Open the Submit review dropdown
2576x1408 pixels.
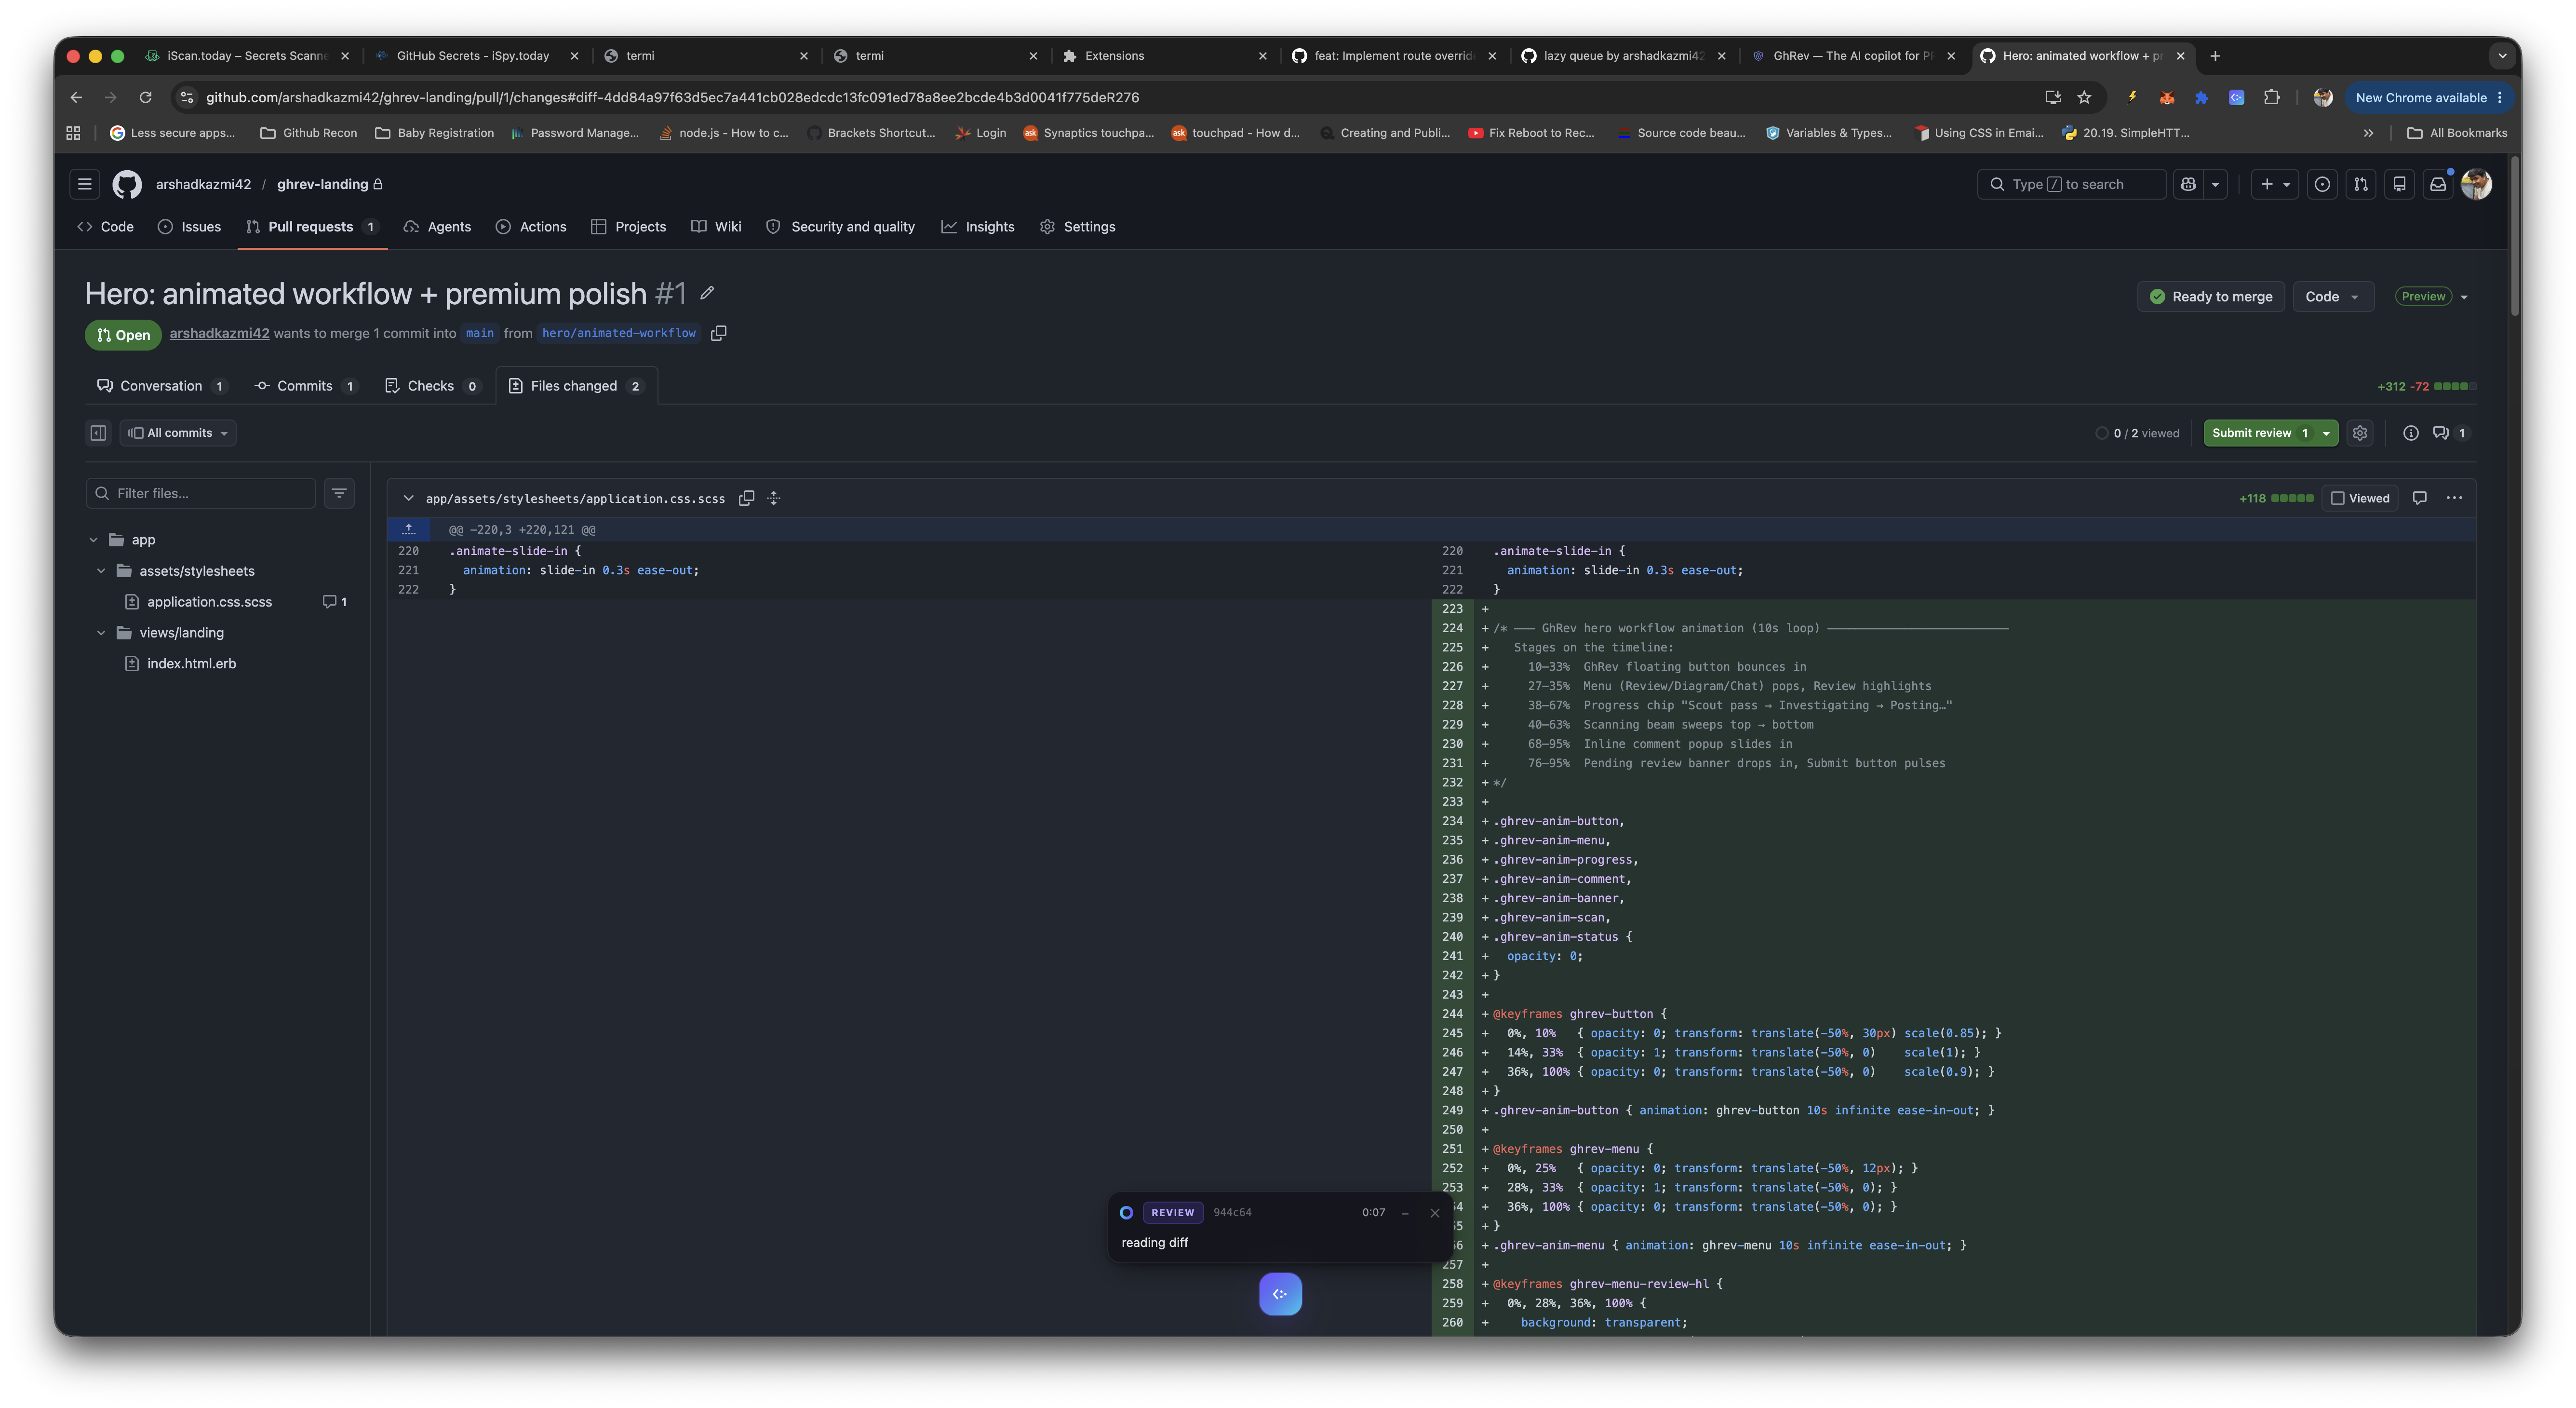point(2327,433)
